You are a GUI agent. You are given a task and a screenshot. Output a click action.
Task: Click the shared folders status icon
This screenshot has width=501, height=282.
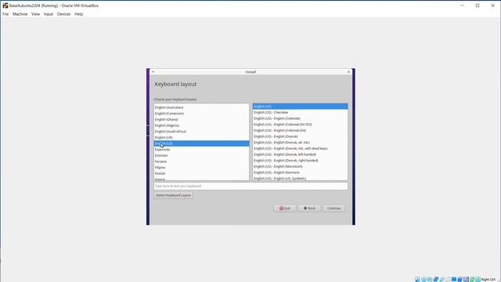coord(448,279)
